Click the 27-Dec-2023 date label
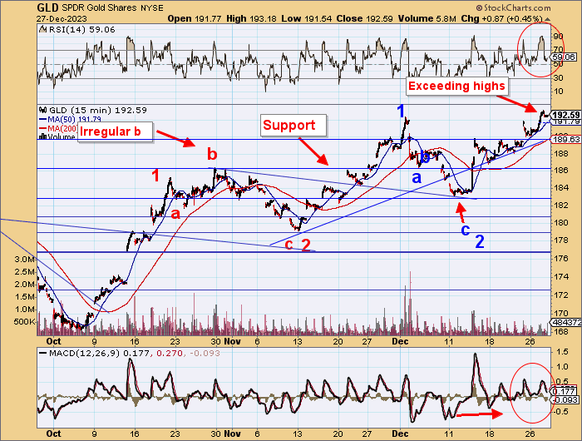Image resolution: width=582 pixels, height=441 pixels. coord(62,18)
